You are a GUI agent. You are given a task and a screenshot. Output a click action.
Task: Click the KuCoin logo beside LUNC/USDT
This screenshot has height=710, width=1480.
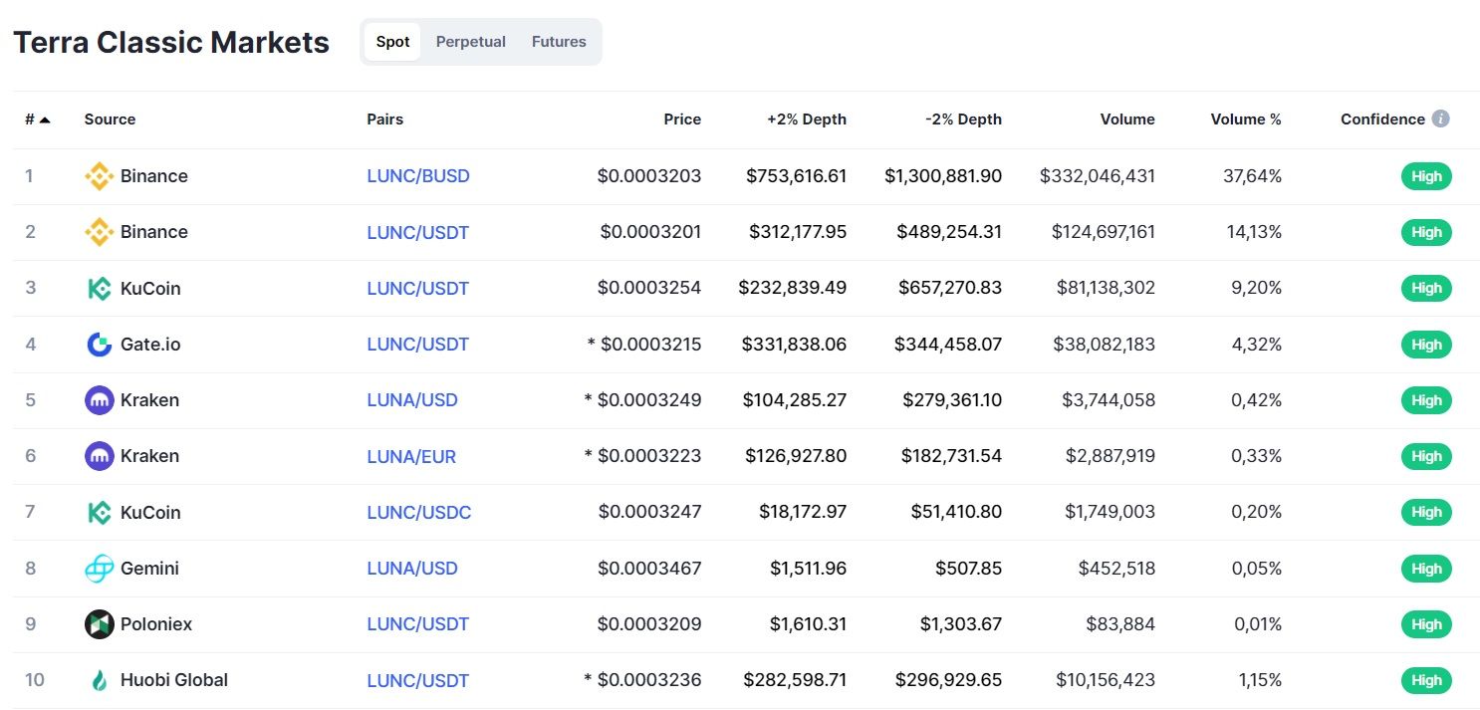pyautogui.click(x=99, y=289)
